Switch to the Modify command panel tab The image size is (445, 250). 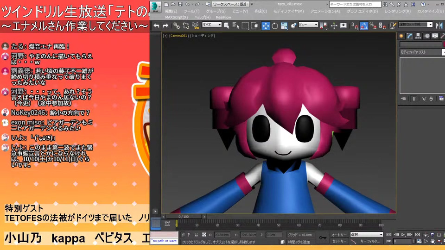pyautogui.click(x=410, y=36)
